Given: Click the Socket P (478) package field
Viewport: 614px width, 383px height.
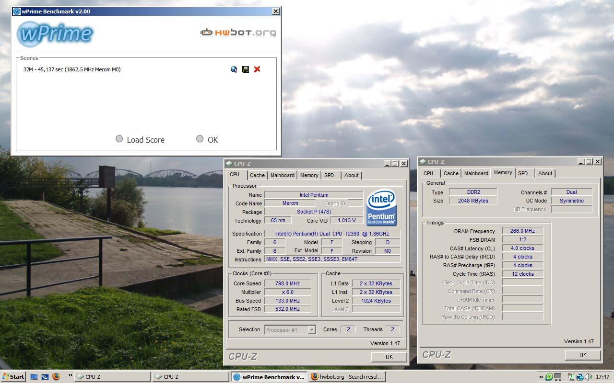Looking at the screenshot, I should coord(314,212).
